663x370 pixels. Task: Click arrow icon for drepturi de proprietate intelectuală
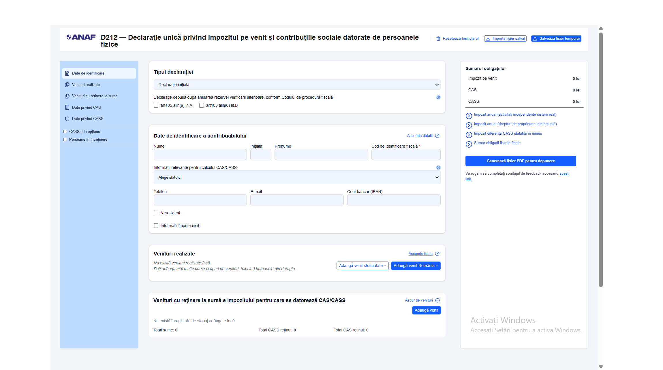point(469,125)
